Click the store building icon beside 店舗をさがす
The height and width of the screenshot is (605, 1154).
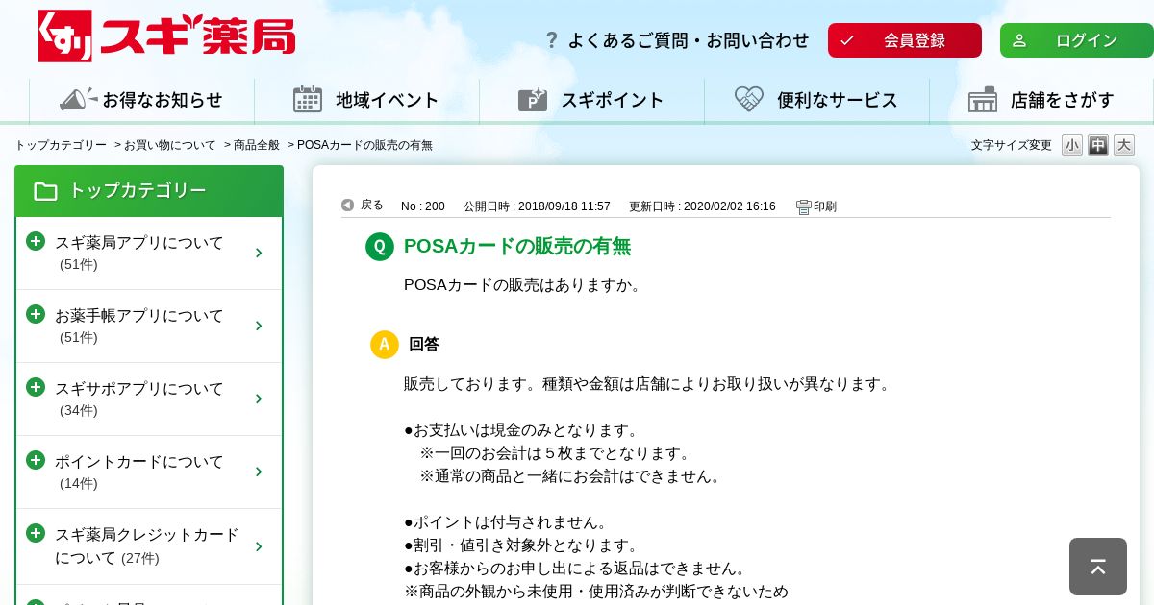click(983, 99)
